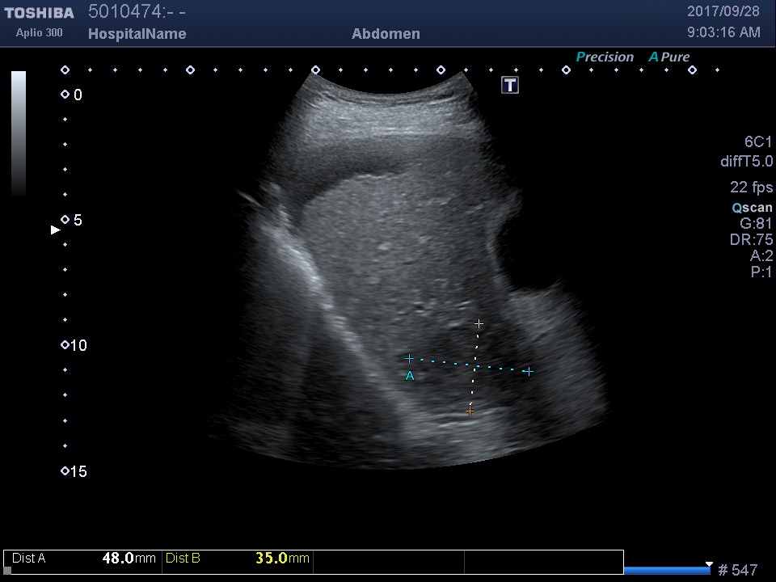Click the T marker icon above the scan

coord(510,85)
